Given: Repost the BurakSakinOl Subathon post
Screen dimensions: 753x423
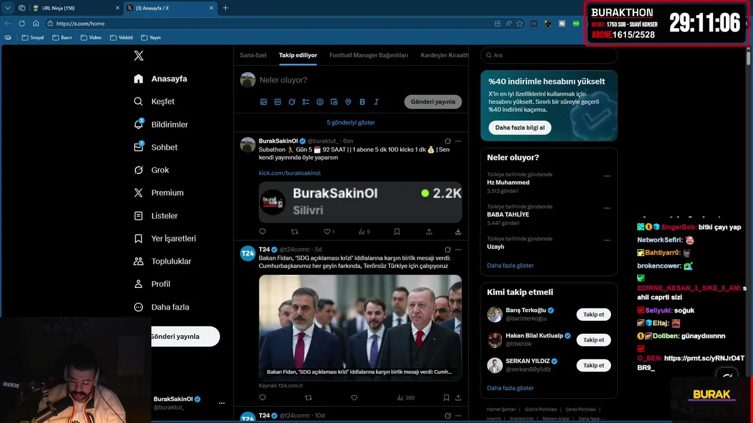Looking at the screenshot, I should (x=295, y=231).
